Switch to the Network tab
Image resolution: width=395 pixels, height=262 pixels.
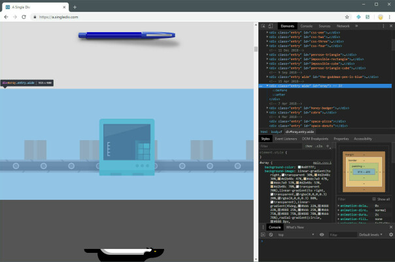343,26
